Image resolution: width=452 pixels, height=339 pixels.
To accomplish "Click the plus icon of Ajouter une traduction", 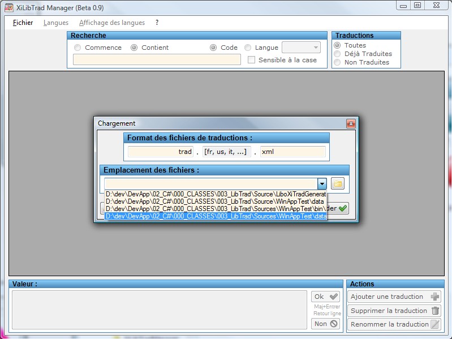I will (434, 297).
